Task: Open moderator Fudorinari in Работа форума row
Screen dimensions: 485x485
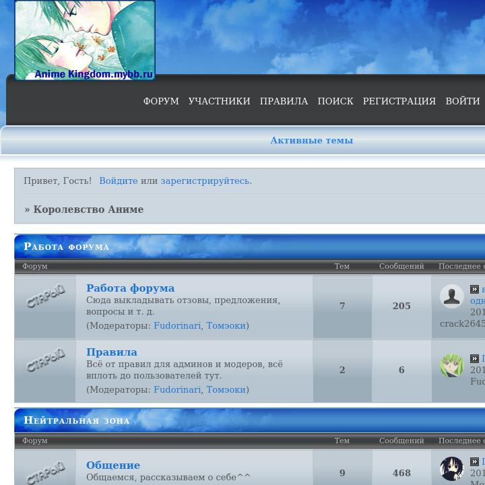Action: (x=177, y=326)
